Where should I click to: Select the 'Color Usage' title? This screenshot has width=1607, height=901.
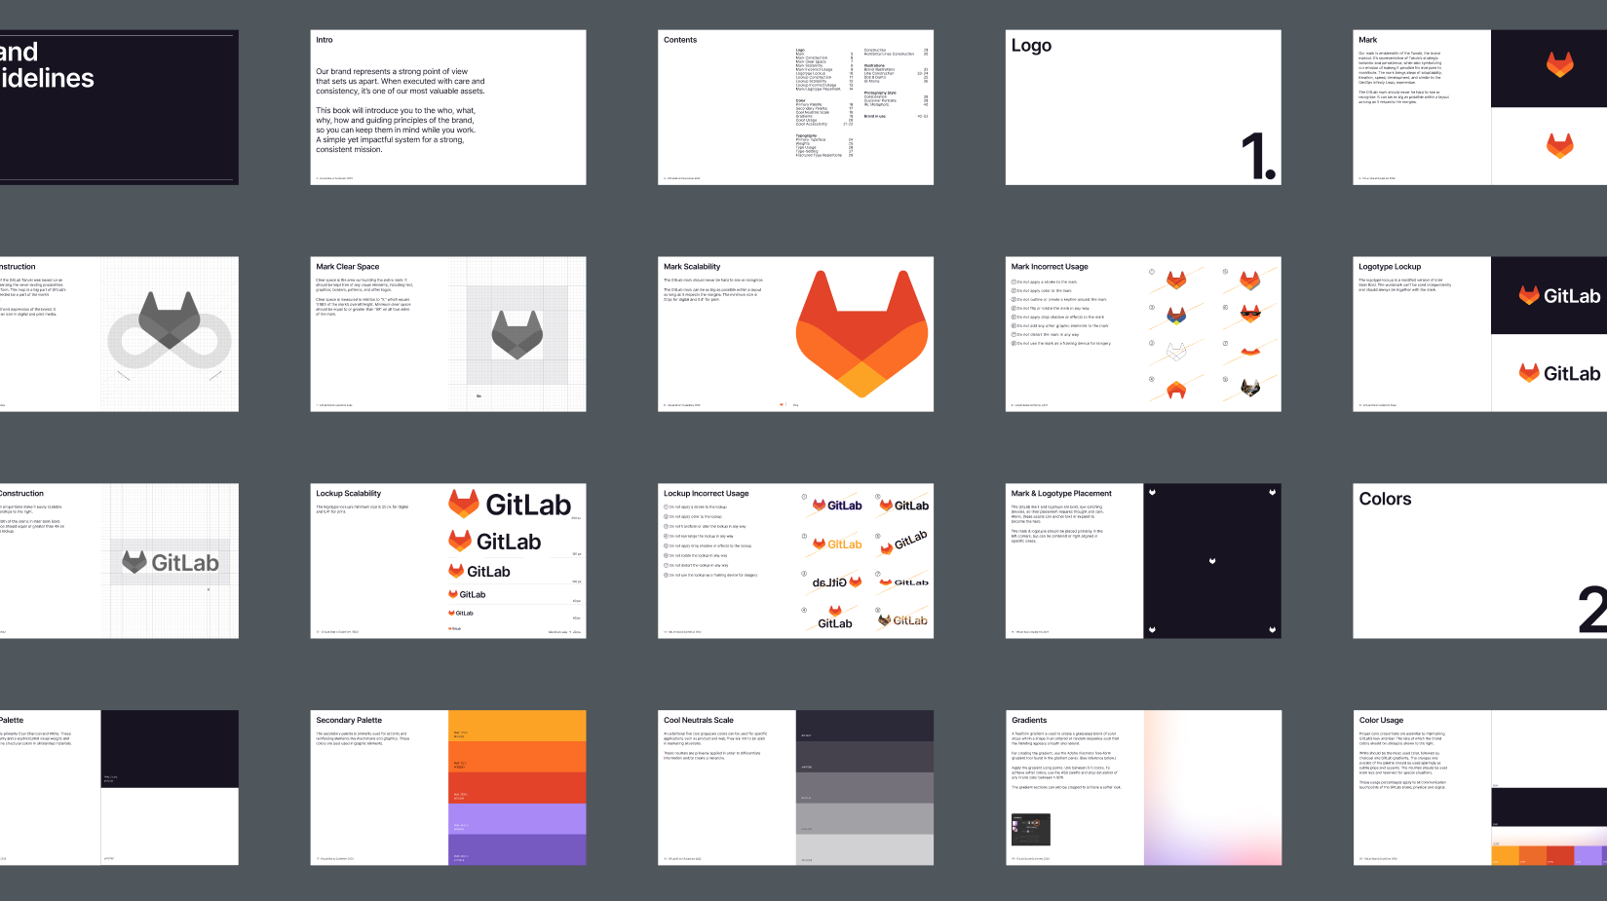tap(1381, 721)
